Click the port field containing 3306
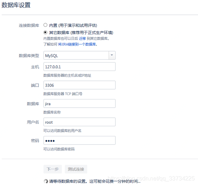The image size is (198, 185). click(79, 85)
